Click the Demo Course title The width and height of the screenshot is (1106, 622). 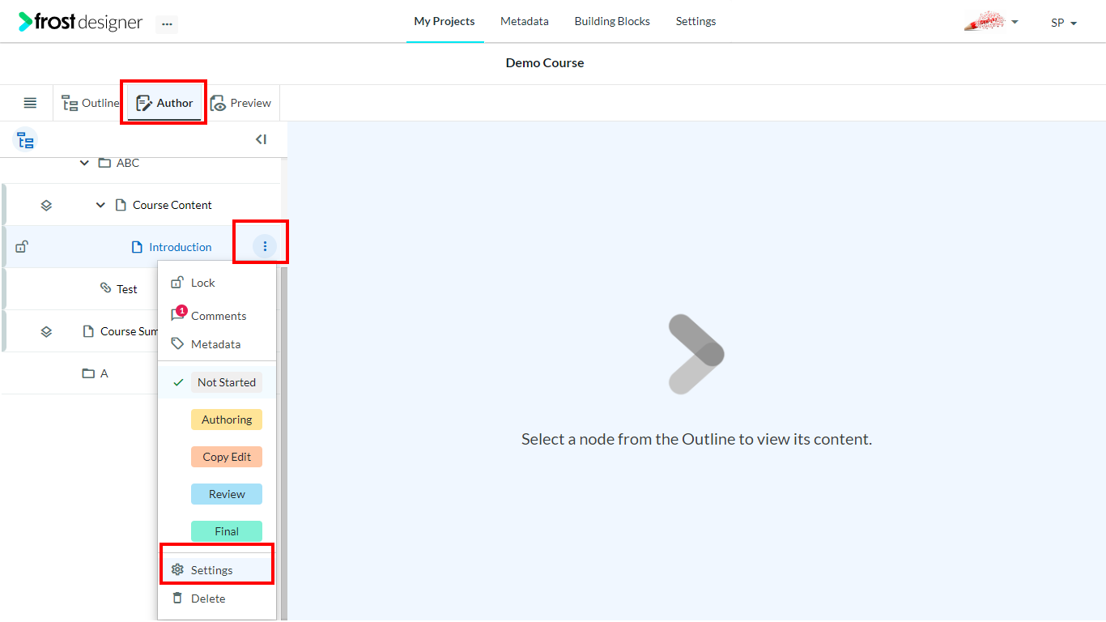[x=545, y=63]
